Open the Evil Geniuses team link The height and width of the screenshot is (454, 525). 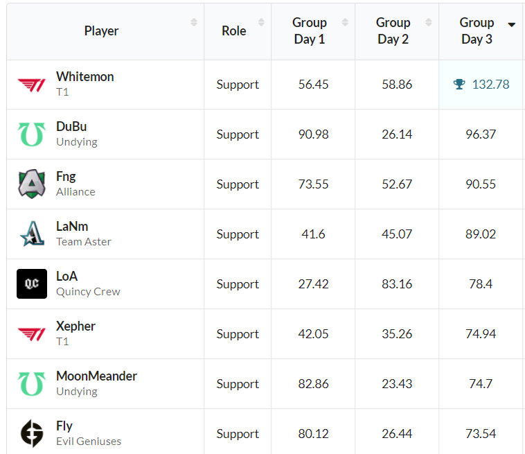point(89,442)
